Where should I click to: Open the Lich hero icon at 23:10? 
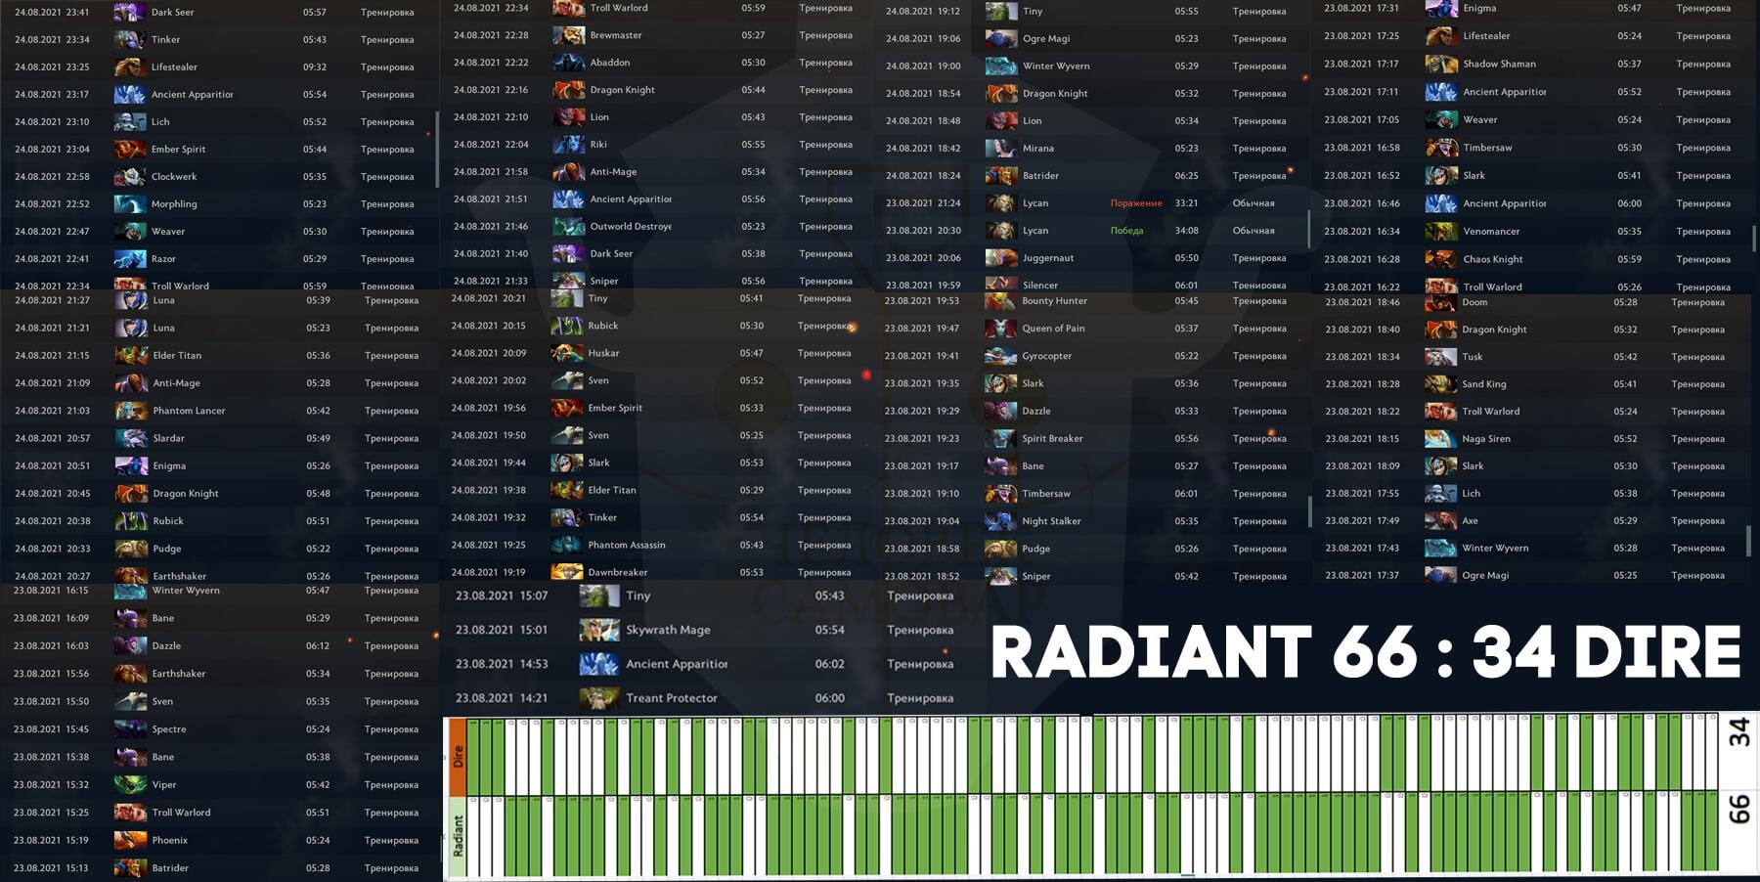pyautogui.click(x=130, y=122)
